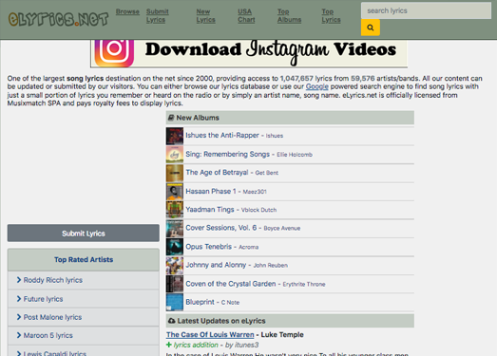The image size is (497, 356).
Task: Open The Age of Betrayal album link
Action: (x=217, y=172)
